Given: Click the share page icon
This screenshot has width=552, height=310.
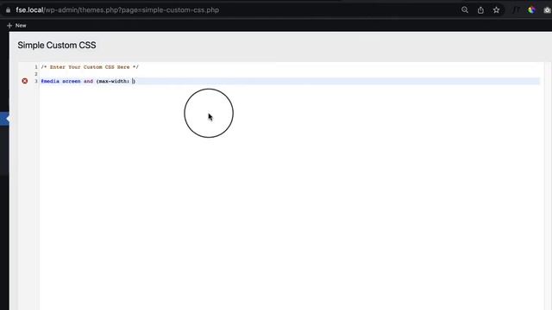Looking at the screenshot, I should coord(480,10).
